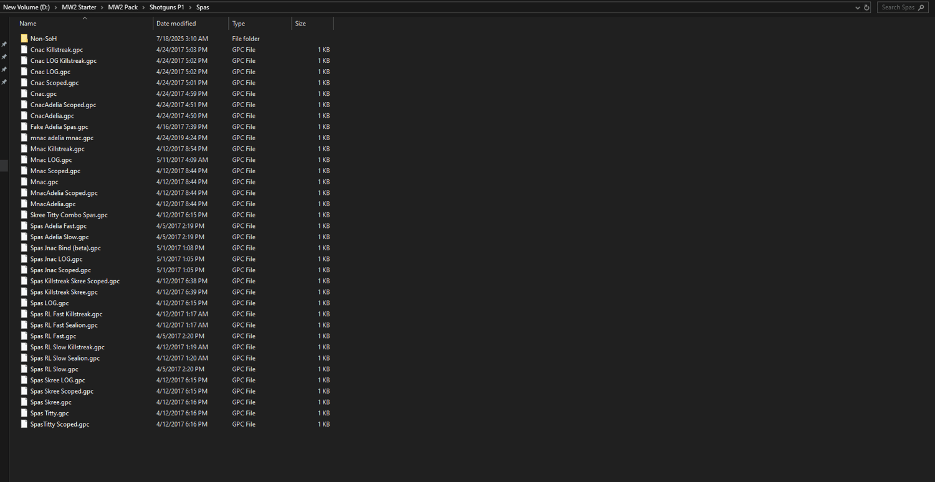
Task: Select the Spas Skree.gpc name
Action: [x=51, y=402]
